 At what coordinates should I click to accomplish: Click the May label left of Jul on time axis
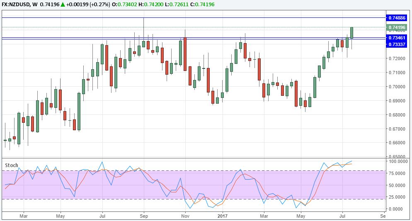[x=61, y=216]
